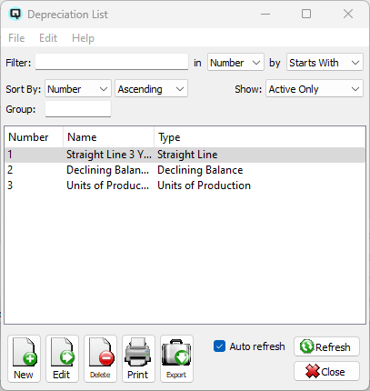
Task: Click the Delete icon button
Action: [x=100, y=358]
